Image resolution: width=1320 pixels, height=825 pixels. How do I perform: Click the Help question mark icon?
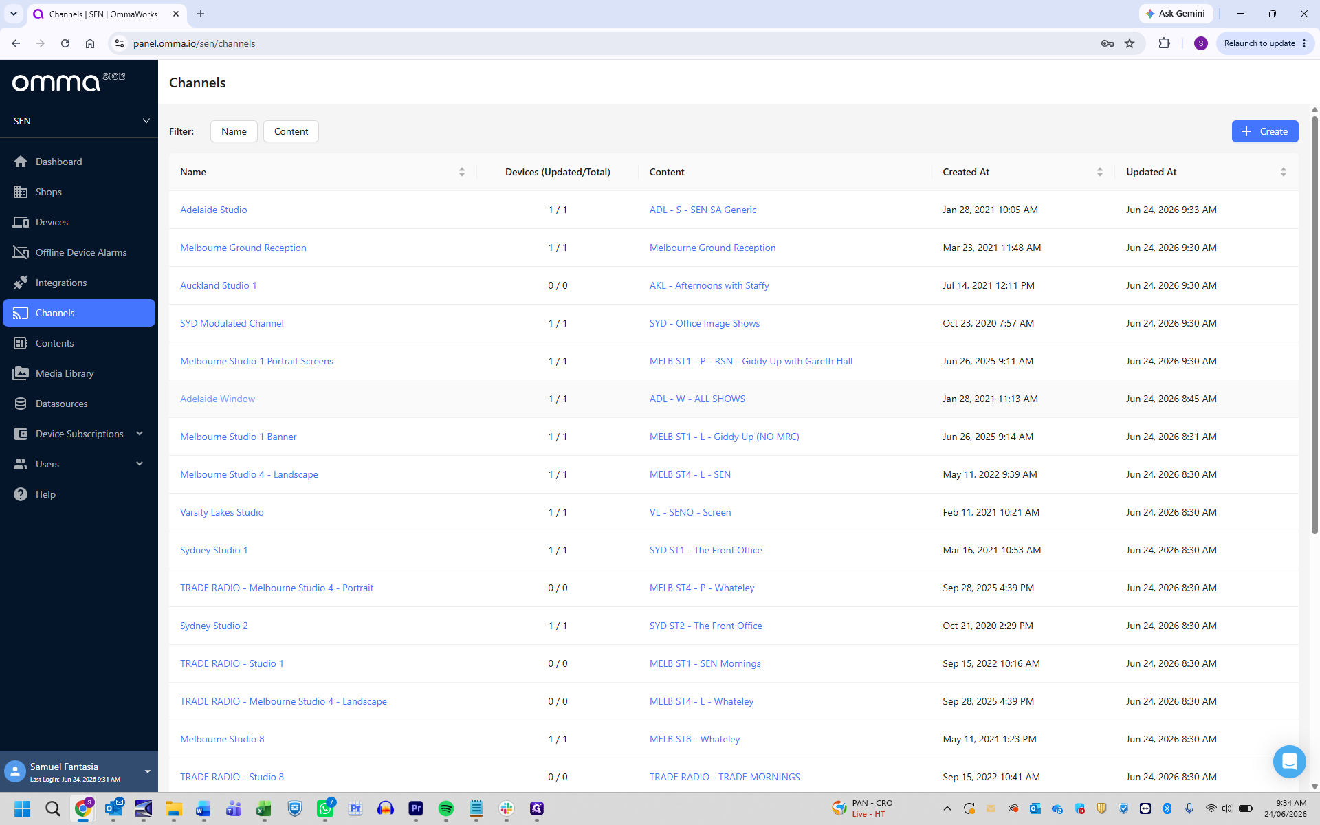tap(21, 494)
